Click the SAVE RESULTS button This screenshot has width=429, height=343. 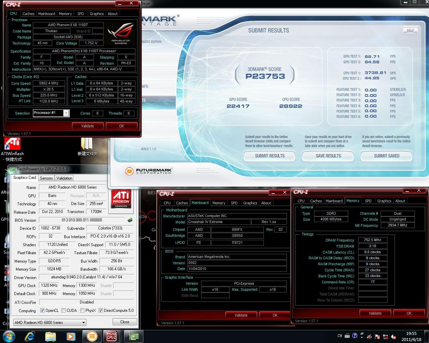click(328, 156)
